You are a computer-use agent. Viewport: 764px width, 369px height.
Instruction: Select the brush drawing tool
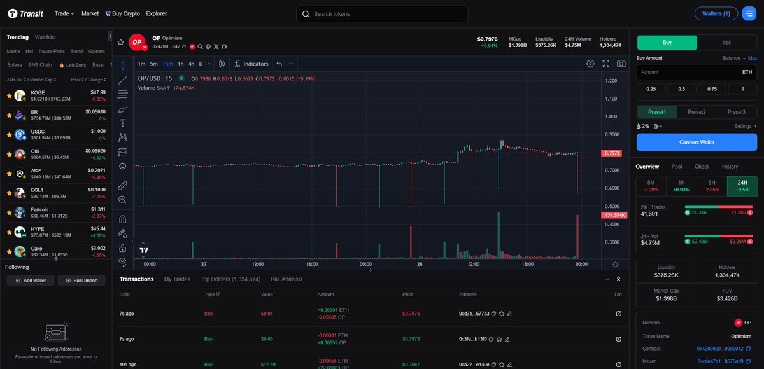[123, 109]
